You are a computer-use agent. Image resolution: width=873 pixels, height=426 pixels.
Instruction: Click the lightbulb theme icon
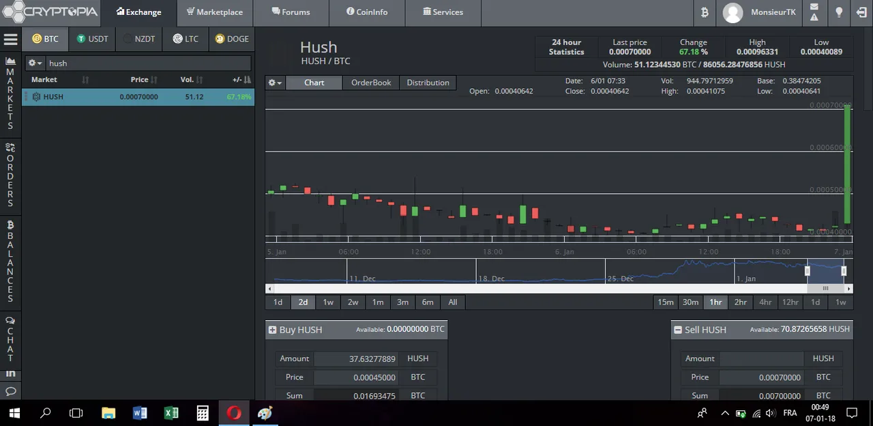839,12
